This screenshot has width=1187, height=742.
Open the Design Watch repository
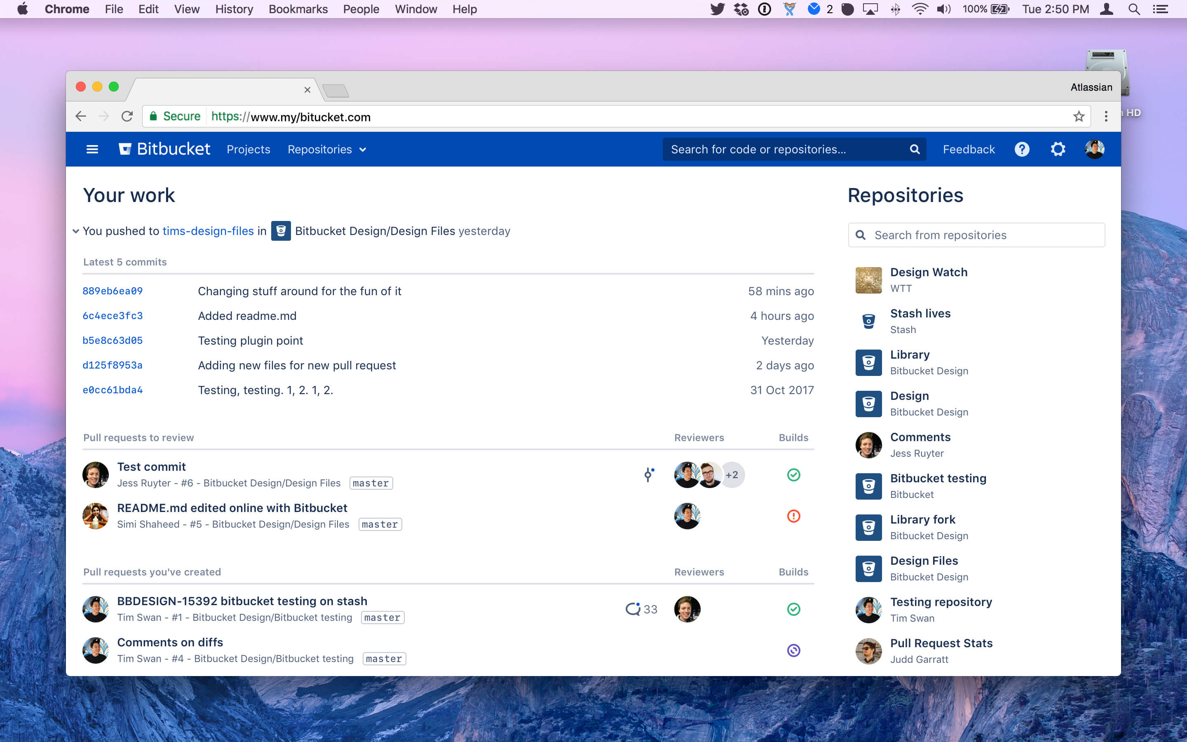928,272
